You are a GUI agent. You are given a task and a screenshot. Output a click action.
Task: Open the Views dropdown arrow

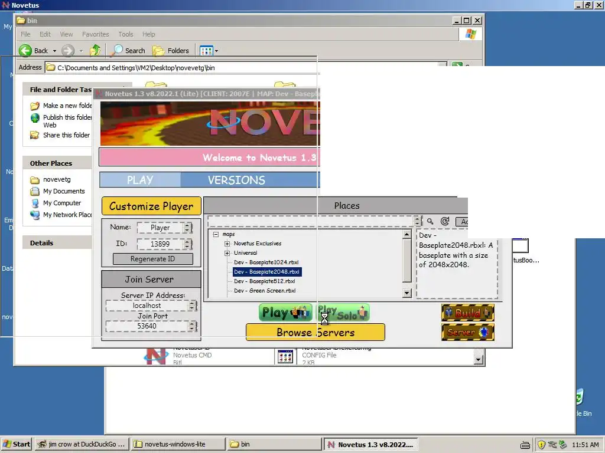pos(216,51)
